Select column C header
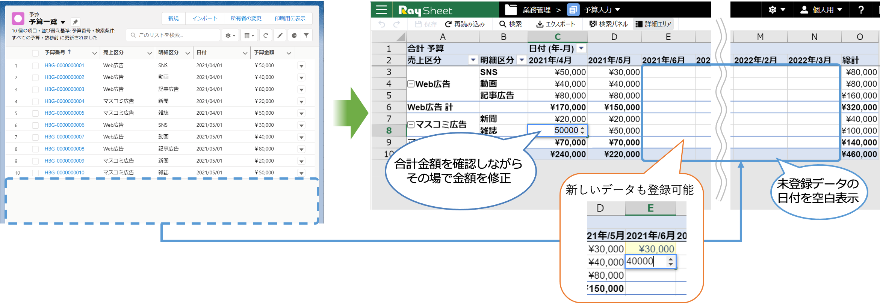The image size is (880, 303). pyautogui.click(x=558, y=37)
